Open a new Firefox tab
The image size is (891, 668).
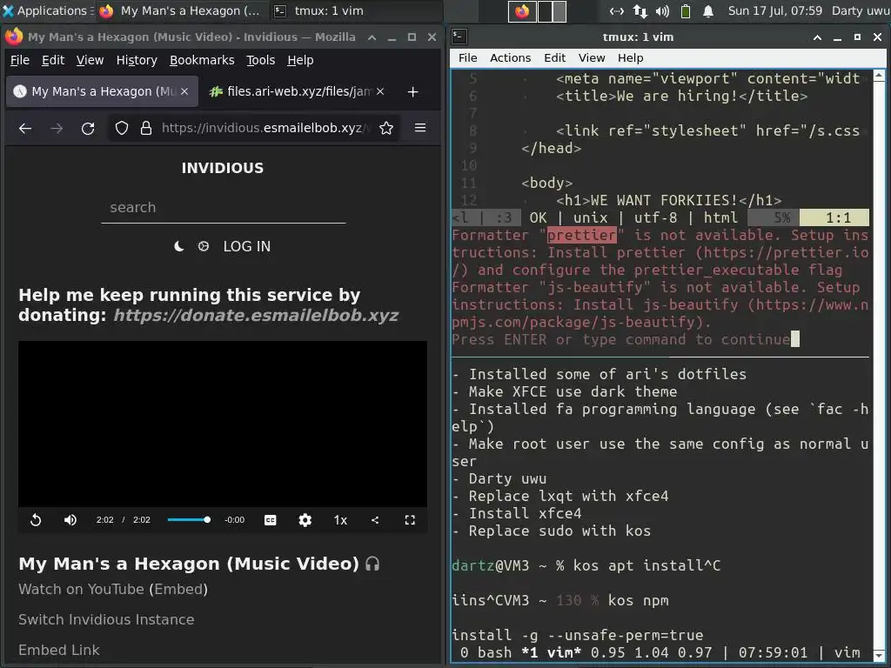coord(413,92)
